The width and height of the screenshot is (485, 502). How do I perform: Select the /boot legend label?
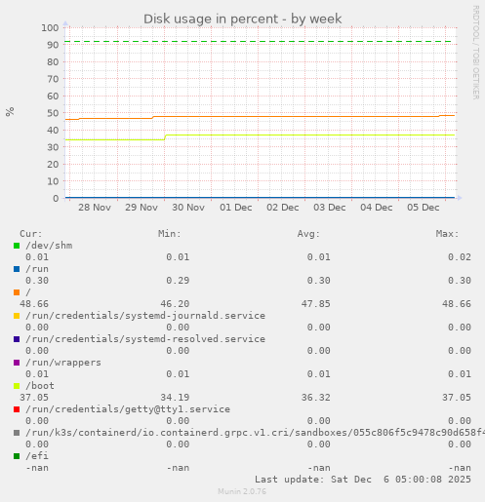click(40, 386)
